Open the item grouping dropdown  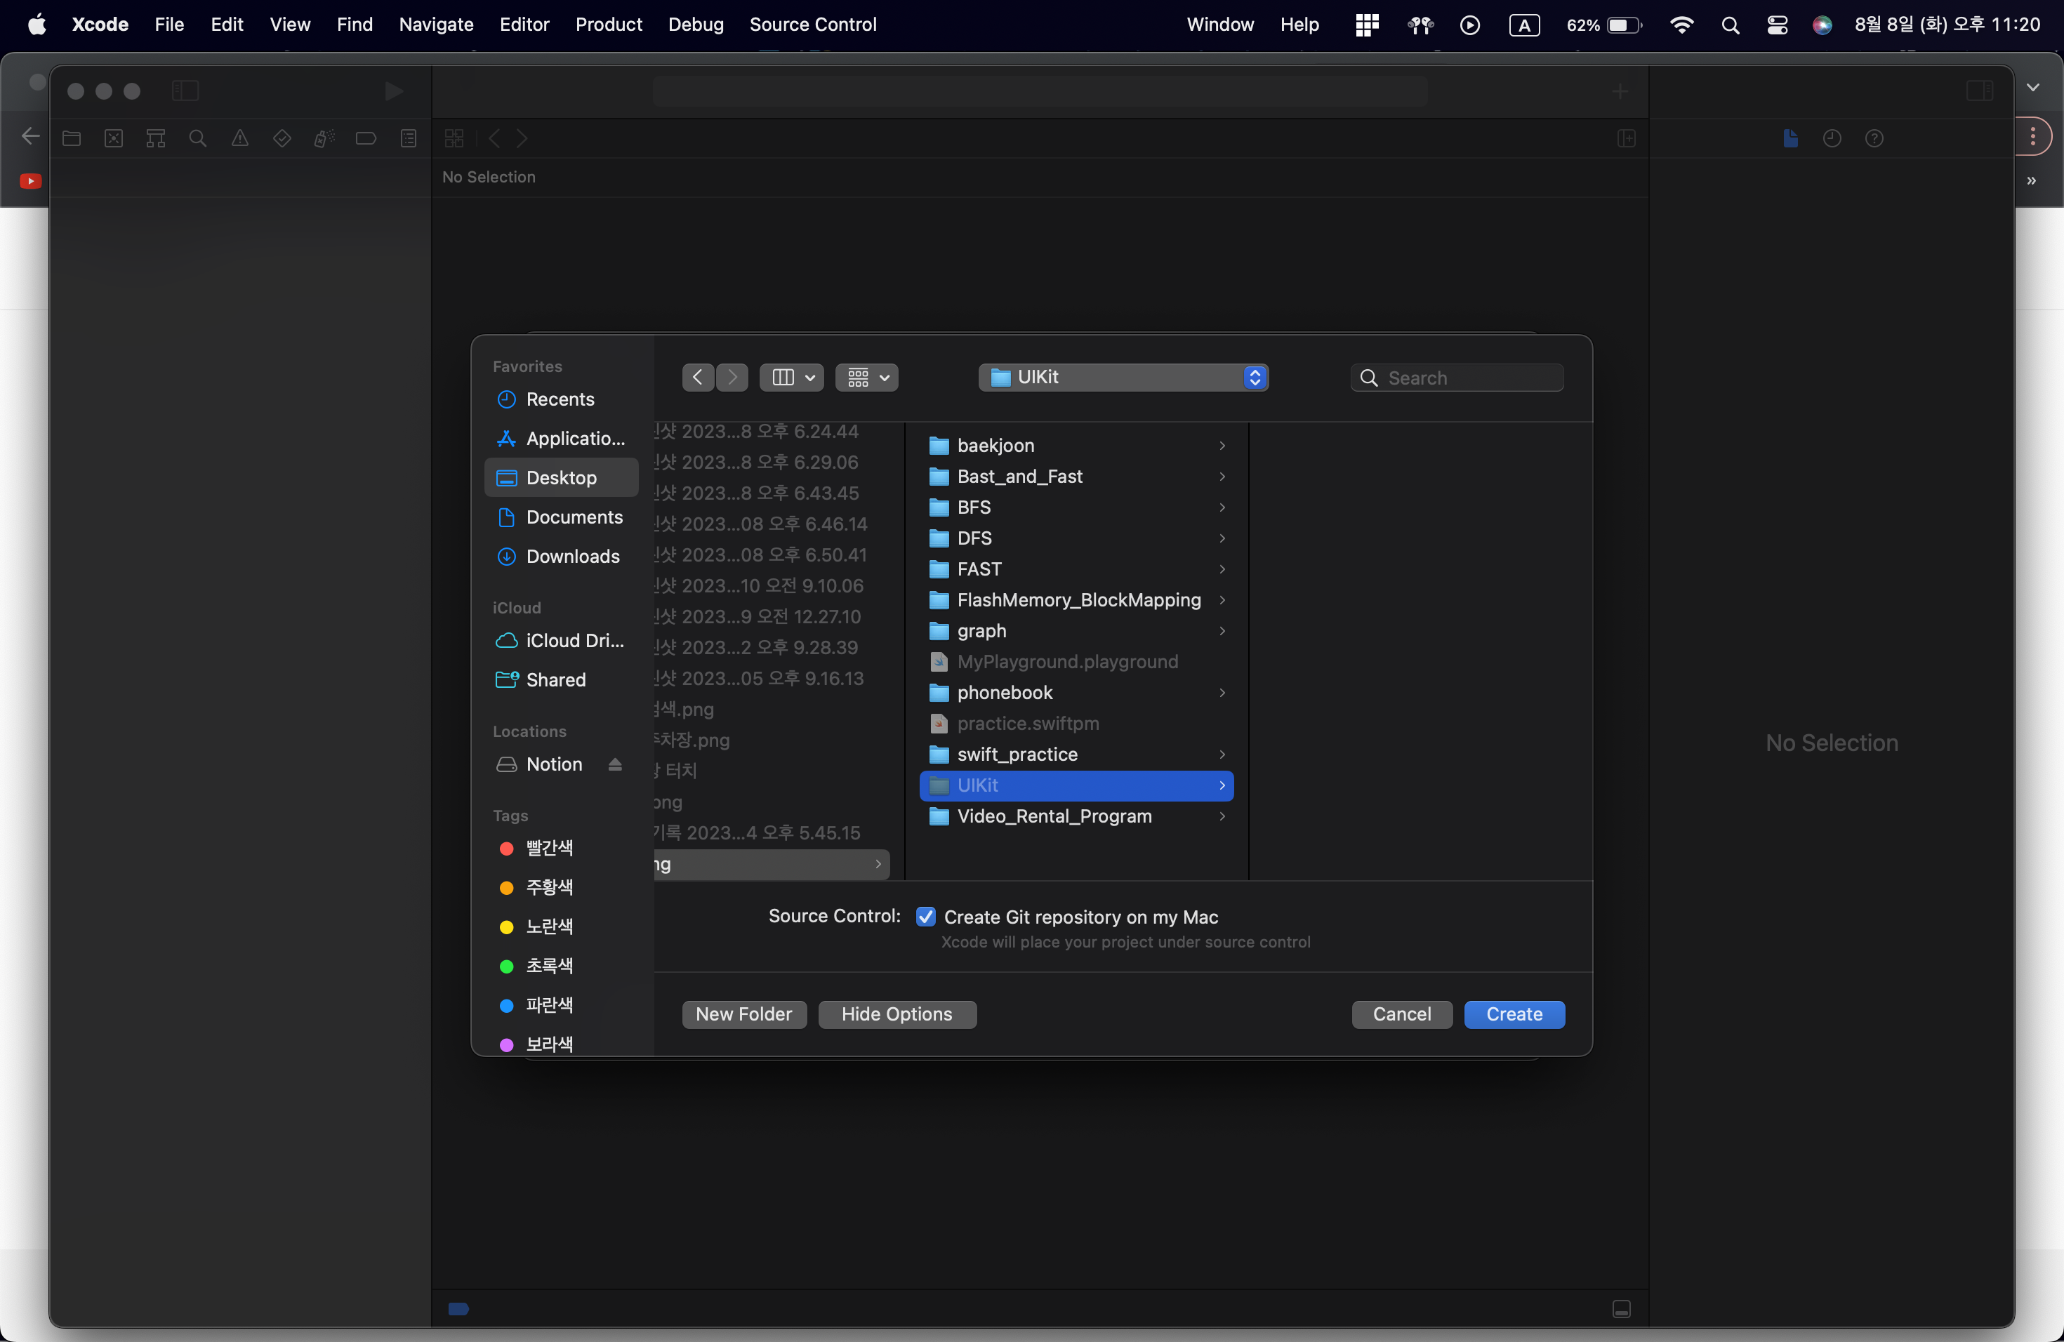866,377
